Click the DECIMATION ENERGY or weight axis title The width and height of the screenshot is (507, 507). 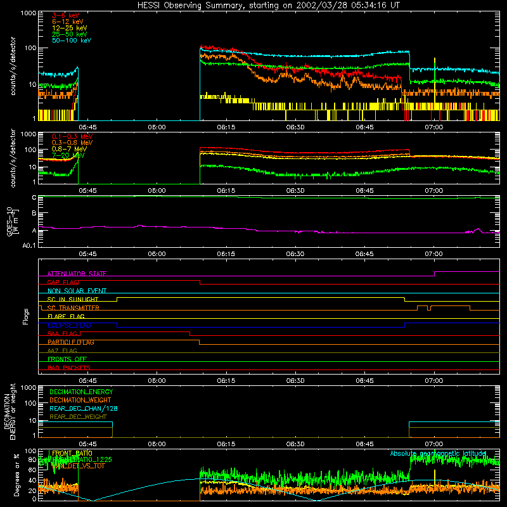pos(10,411)
